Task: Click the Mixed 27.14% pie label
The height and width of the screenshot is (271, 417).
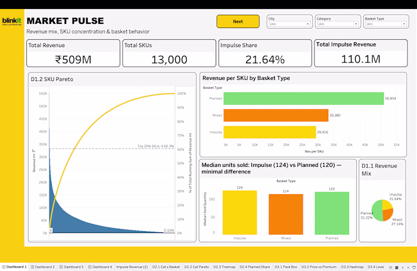Action: (397, 222)
